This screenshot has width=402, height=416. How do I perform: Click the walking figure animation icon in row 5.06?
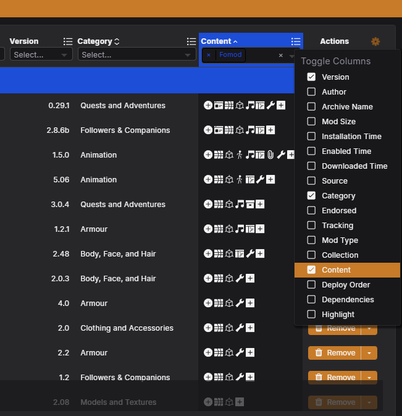(x=240, y=180)
